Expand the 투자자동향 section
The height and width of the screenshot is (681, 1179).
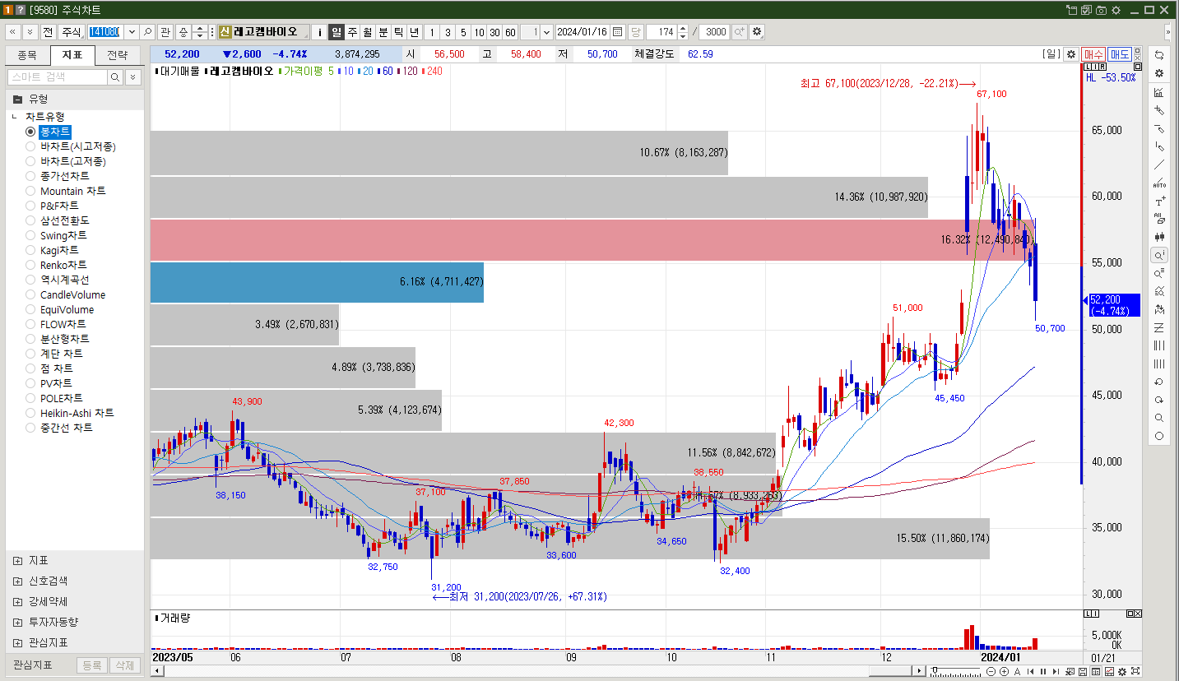18,622
